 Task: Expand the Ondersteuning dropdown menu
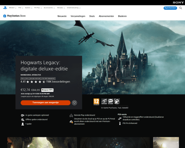[74, 8]
